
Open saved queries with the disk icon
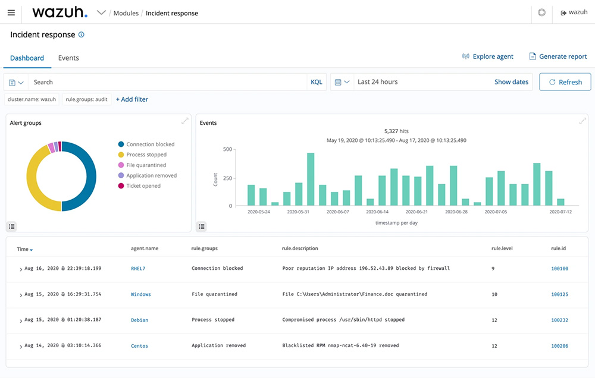(12, 81)
